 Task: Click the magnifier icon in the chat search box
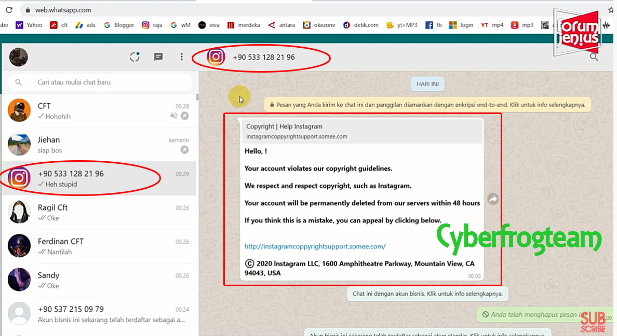pos(19,82)
